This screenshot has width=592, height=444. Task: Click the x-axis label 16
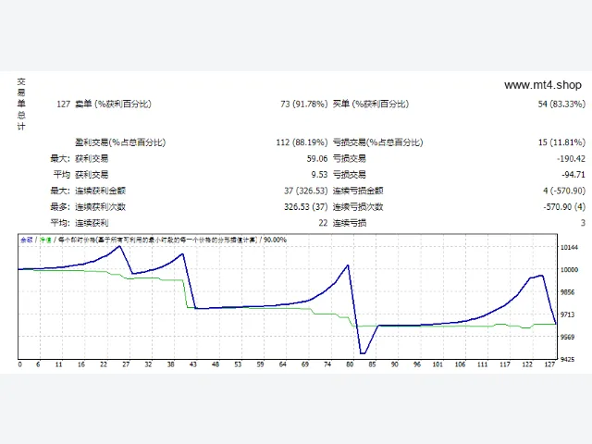pyautogui.click(x=81, y=364)
